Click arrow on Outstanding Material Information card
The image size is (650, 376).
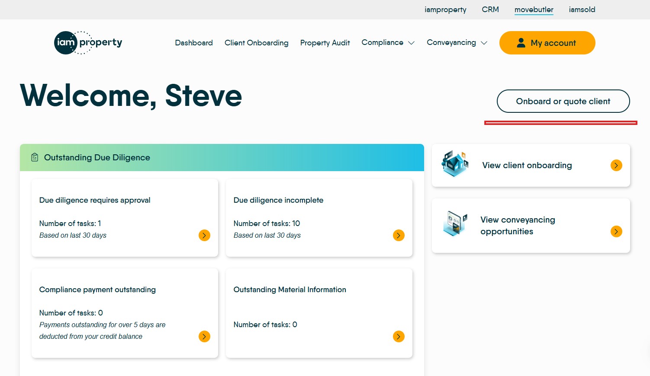click(399, 336)
